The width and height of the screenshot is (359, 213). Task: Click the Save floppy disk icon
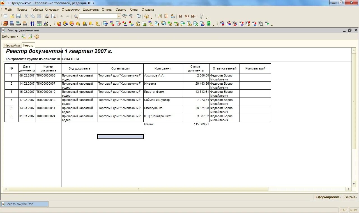point(19,17)
